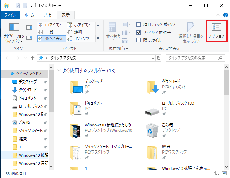230x178 pixels.
Task: Click 選択した項目を表示しない hide items button
Action: (x=191, y=33)
